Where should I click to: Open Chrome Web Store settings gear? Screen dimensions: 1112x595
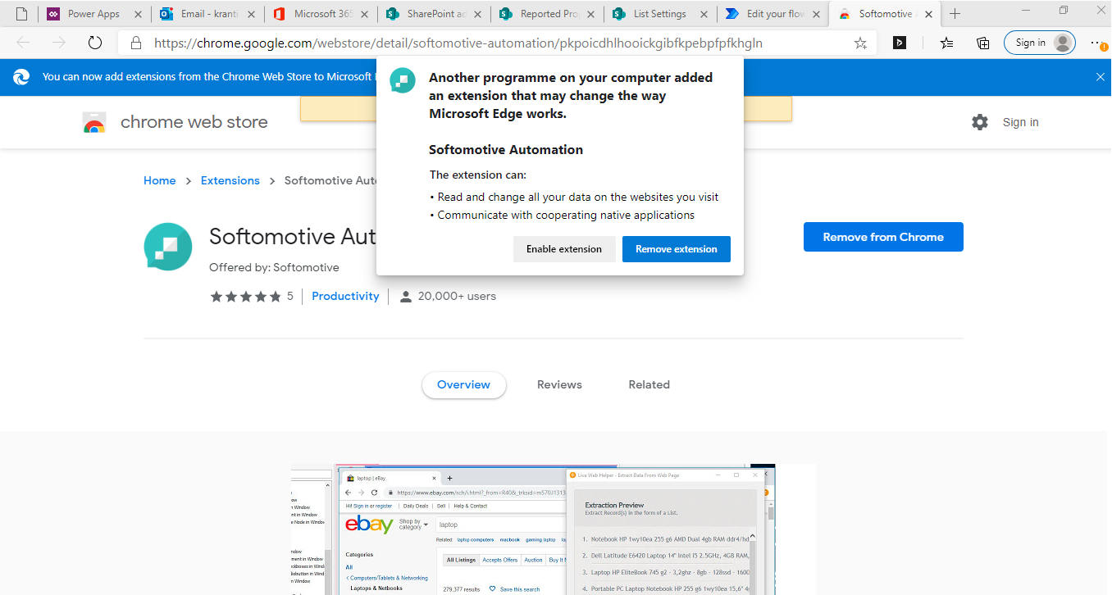980,122
